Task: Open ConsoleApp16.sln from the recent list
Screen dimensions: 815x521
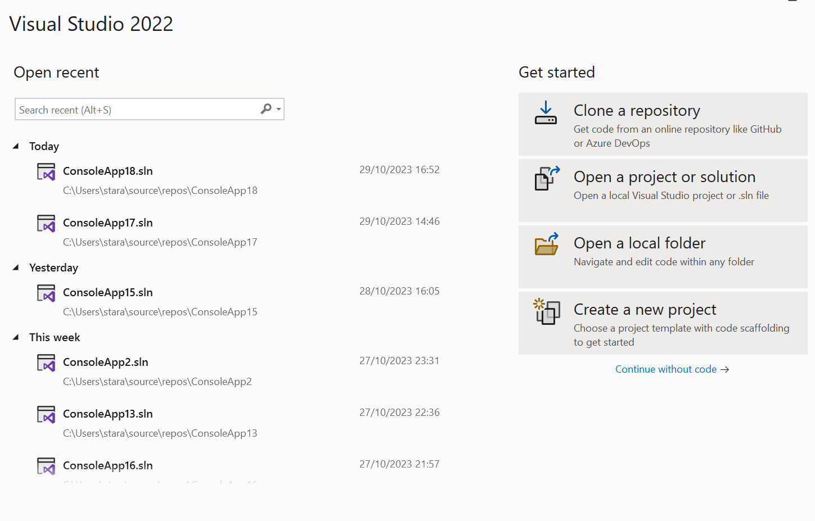Action: point(107,465)
